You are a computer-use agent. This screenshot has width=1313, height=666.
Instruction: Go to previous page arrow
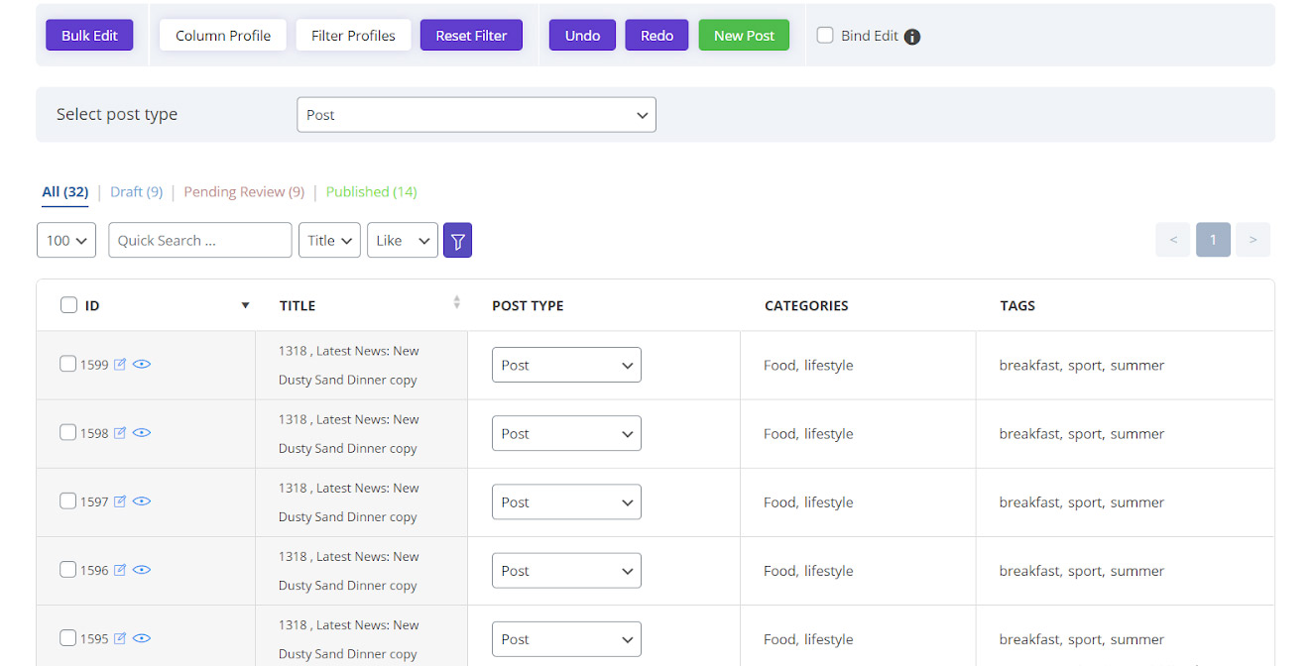point(1173,240)
